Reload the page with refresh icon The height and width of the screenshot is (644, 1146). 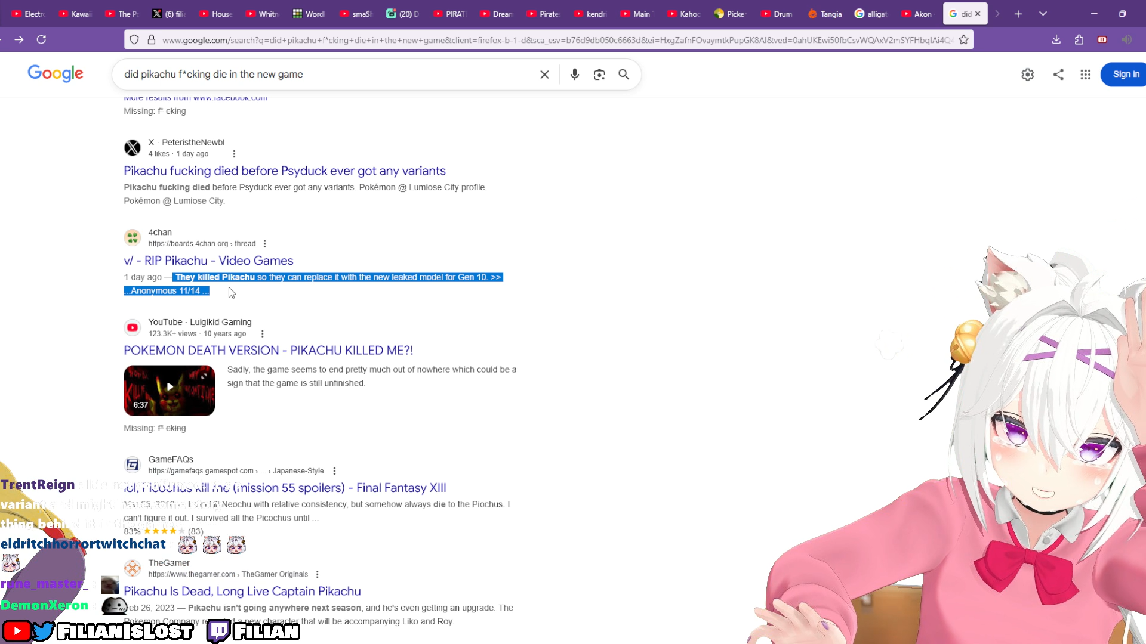click(41, 39)
